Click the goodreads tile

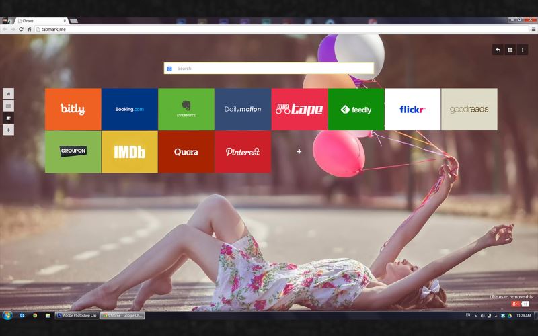(x=469, y=109)
